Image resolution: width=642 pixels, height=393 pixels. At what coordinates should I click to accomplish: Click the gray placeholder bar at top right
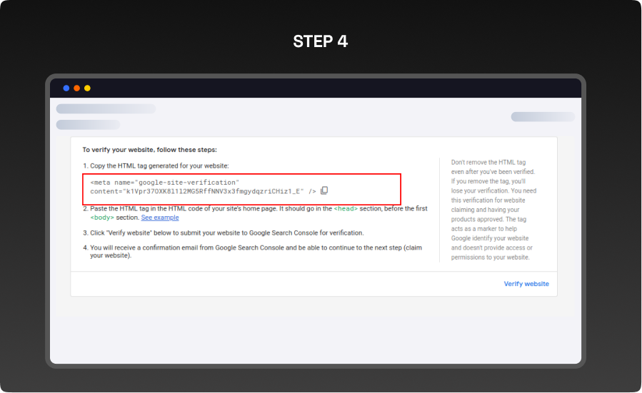point(543,117)
